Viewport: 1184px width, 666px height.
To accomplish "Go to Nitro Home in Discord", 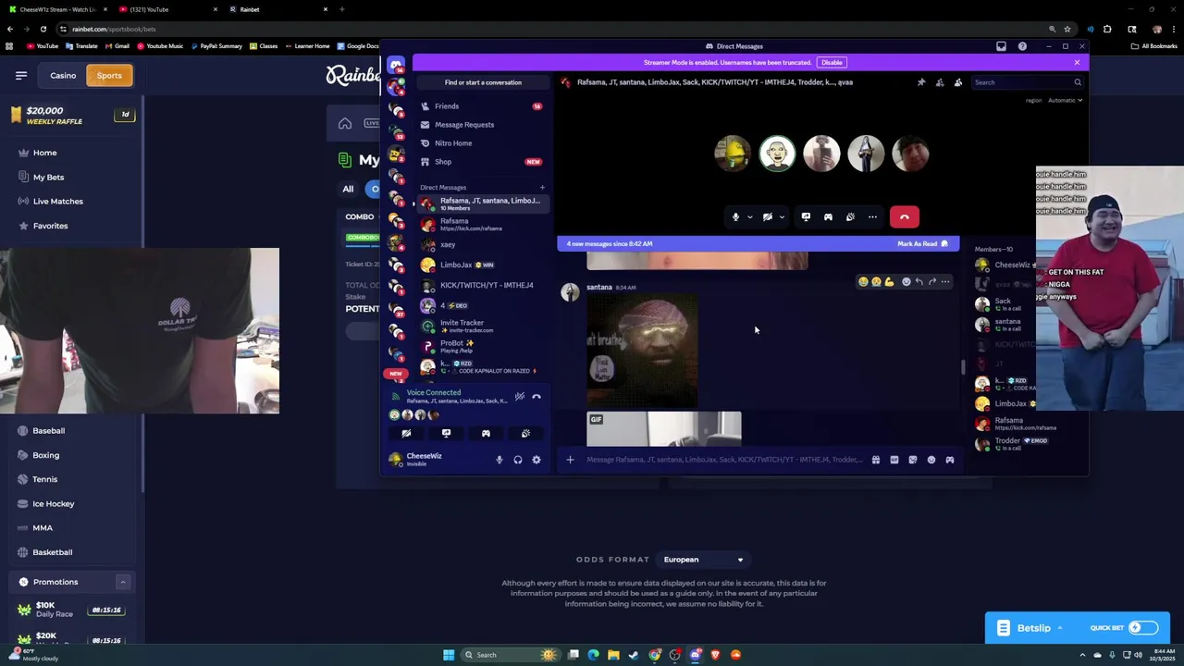I will (482, 143).
